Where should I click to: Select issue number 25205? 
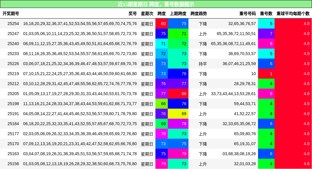[13, 94]
